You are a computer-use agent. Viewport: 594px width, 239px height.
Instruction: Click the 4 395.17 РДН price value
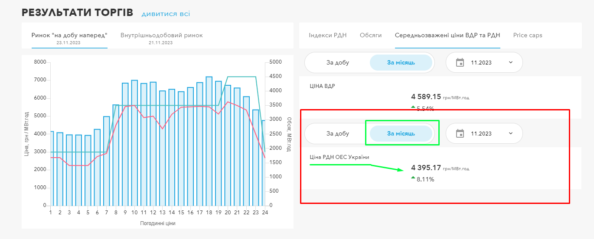(426, 168)
